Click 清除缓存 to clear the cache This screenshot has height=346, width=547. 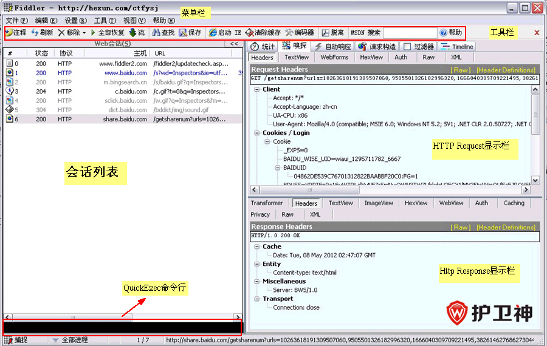(x=250, y=32)
